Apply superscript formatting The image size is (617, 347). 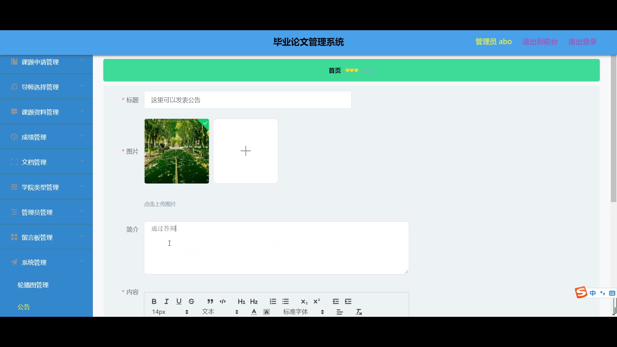click(x=317, y=301)
